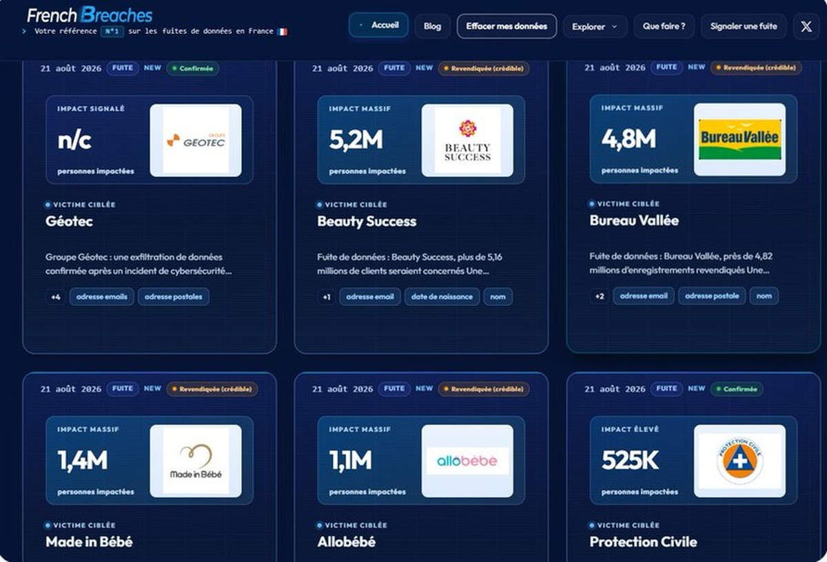Image resolution: width=827 pixels, height=562 pixels.
Task: Click Signaler une fuite
Action: click(x=744, y=26)
